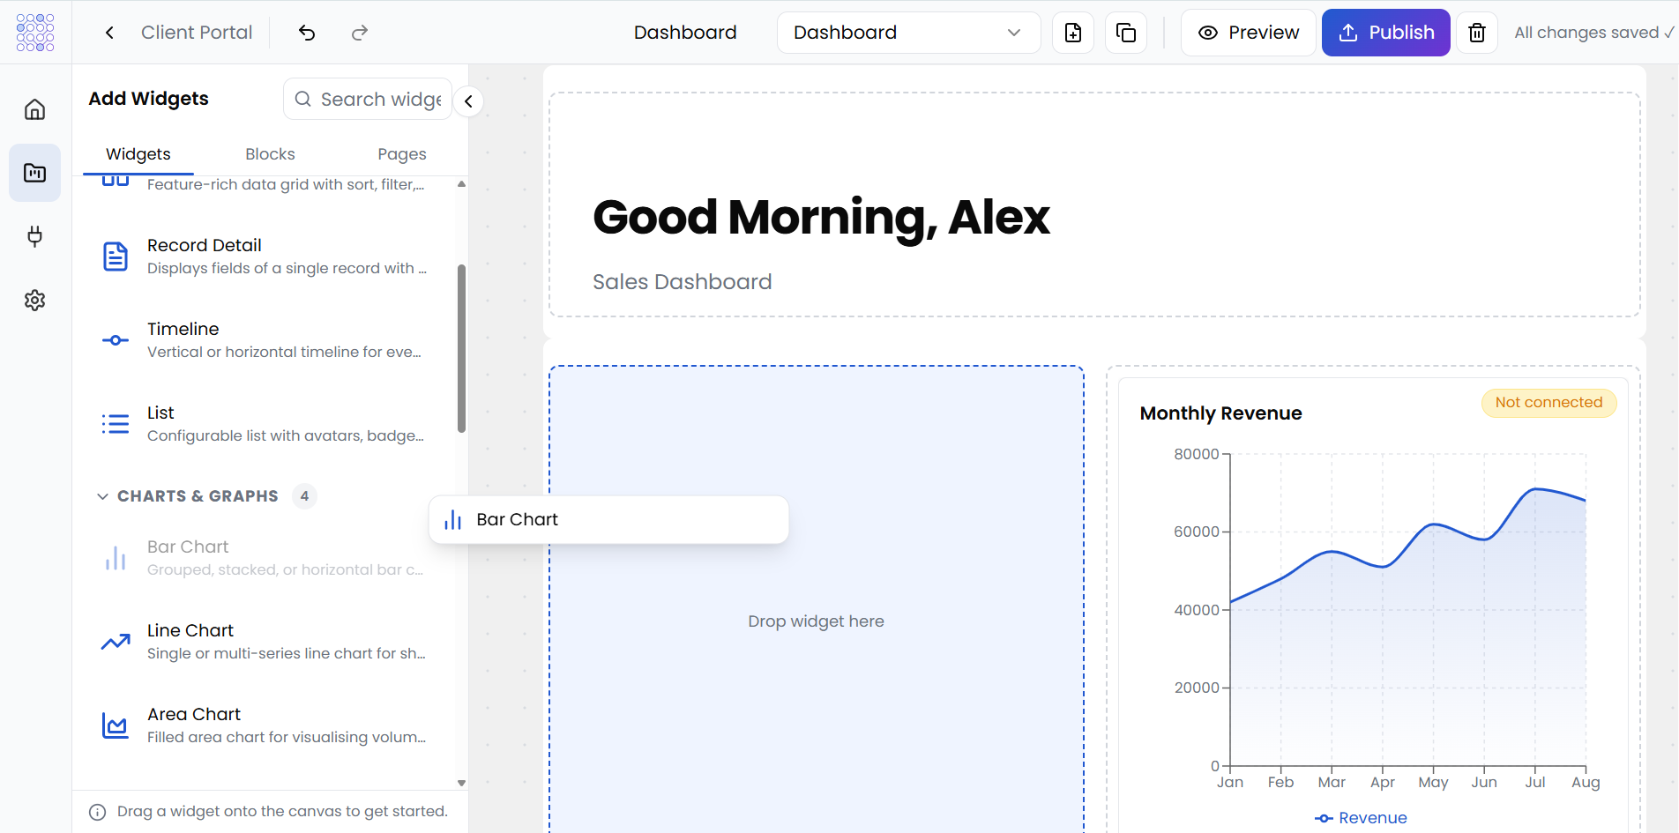Click the widget list scroll down arrow
This screenshot has width=1679, height=833.
[461, 783]
